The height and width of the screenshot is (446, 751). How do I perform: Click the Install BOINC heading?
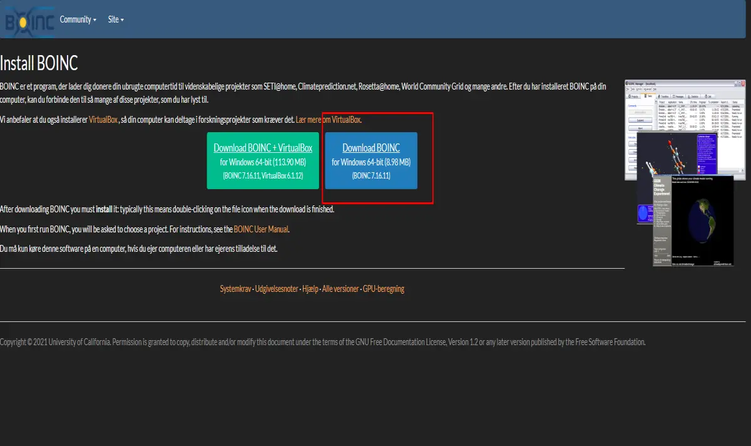coord(39,64)
